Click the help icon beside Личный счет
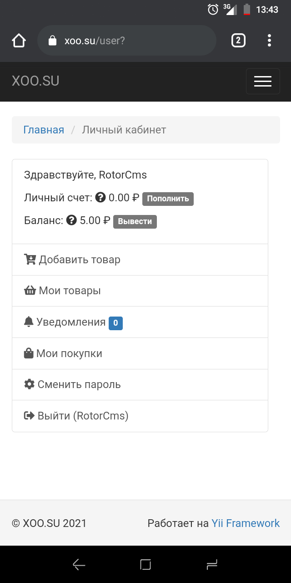Screen dimensions: 291x583 pyautogui.click(x=101, y=198)
